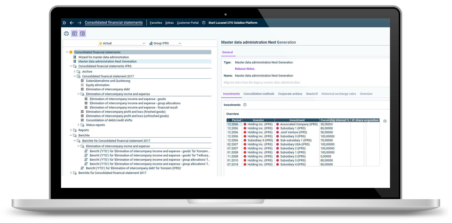Go back with the left arrow
The image size is (452, 223).
pos(72,23)
